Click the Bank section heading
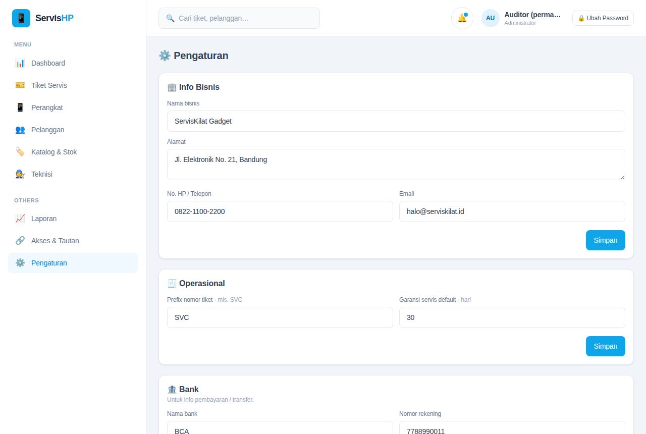646x434 pixels. click(183, 389)
